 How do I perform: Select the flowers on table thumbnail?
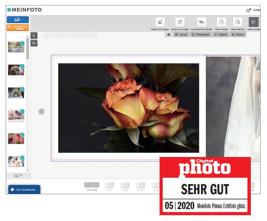(x=16, y=93)
